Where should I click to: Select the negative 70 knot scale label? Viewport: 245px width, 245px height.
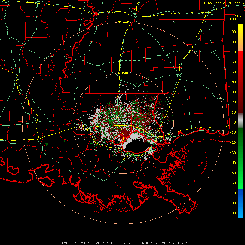point(233,193)
